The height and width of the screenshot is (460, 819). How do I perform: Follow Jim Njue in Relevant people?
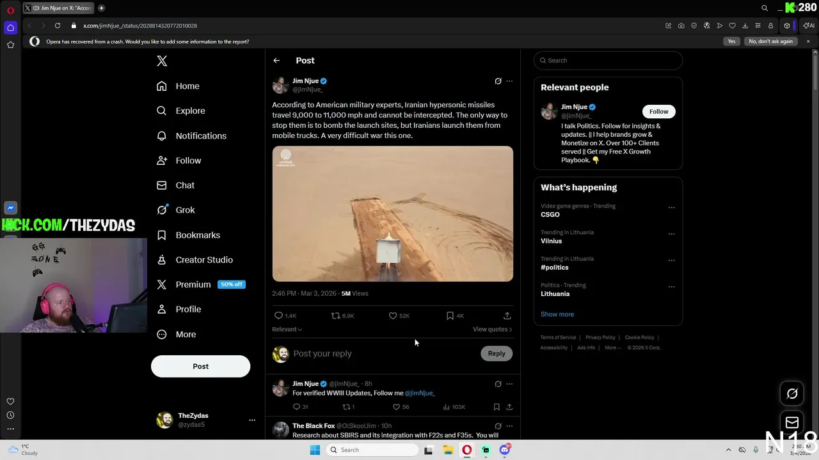[658, 111]
